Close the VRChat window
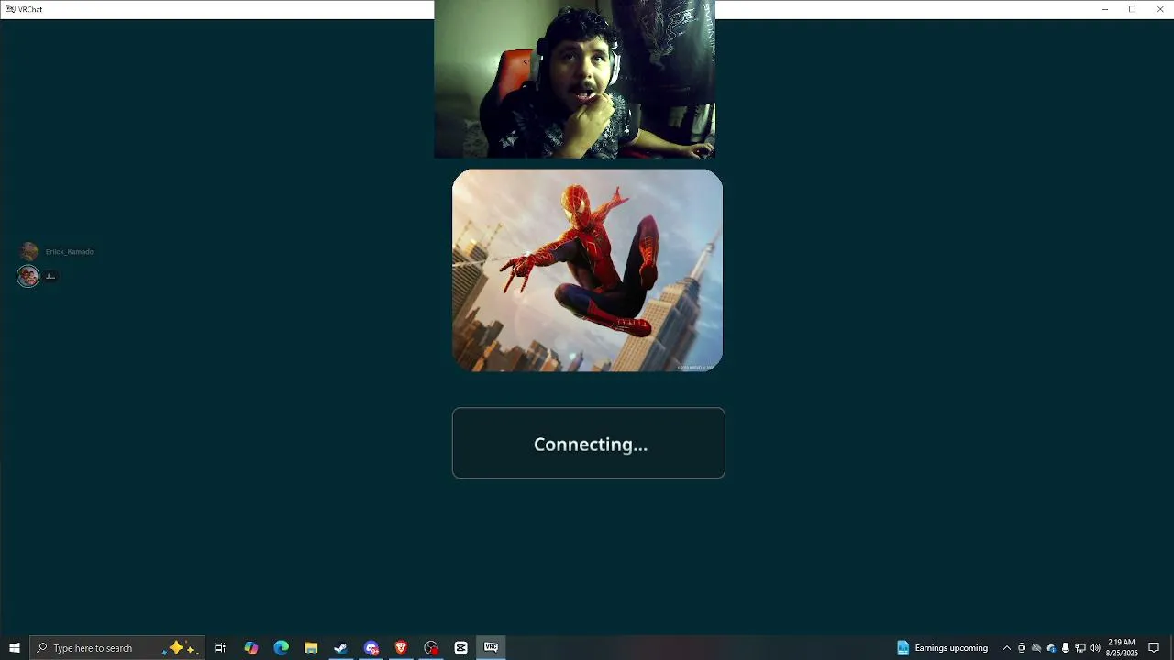 click(x=1160, y=9)
